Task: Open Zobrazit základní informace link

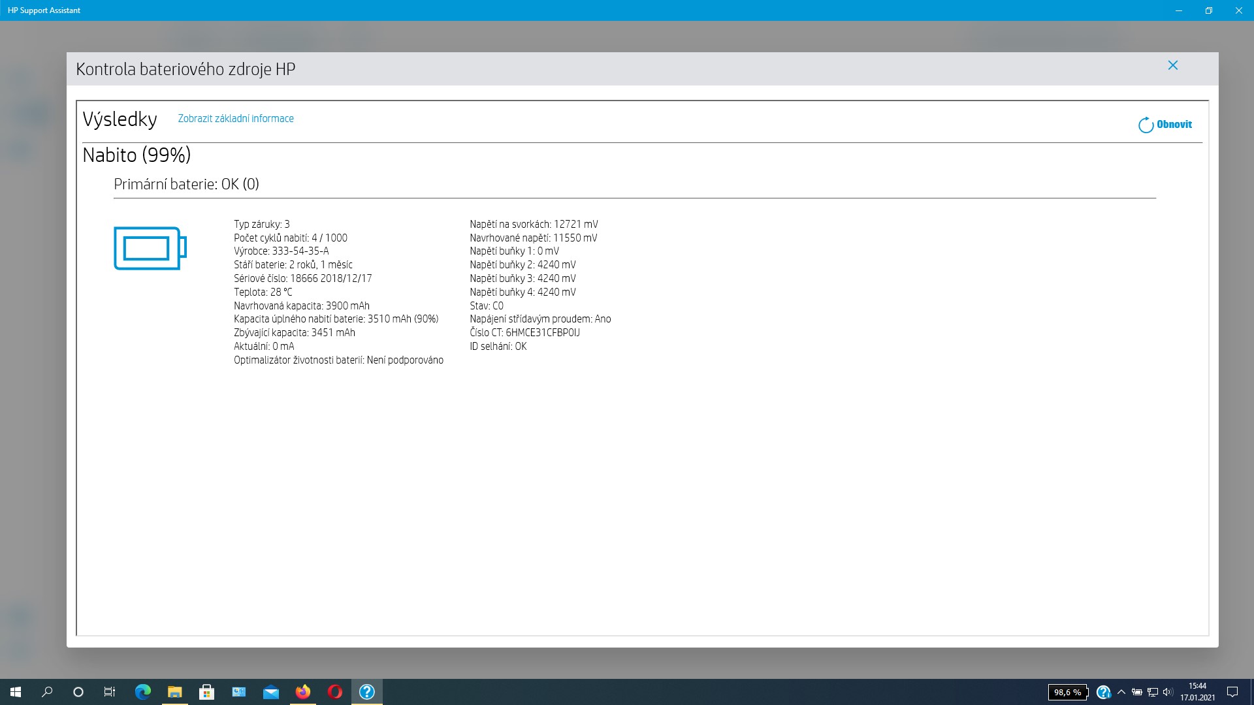Action: [236, 119]
